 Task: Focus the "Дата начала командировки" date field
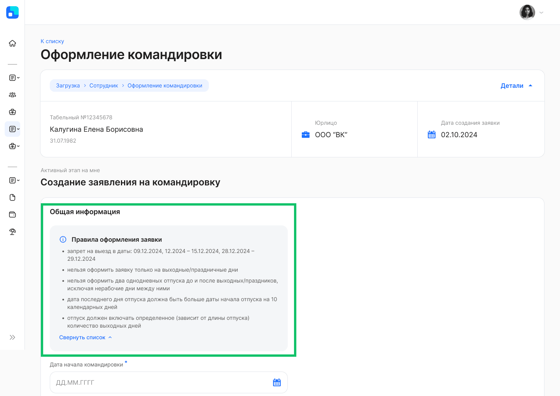point(169,382)
